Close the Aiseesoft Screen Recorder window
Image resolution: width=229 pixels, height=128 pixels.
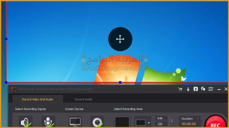(x=226, y=89)
